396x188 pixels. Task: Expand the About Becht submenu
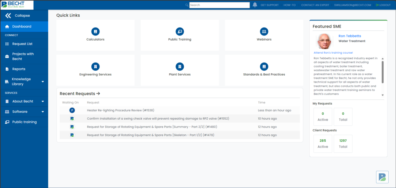pyautogui.click(x=43, y=102)
